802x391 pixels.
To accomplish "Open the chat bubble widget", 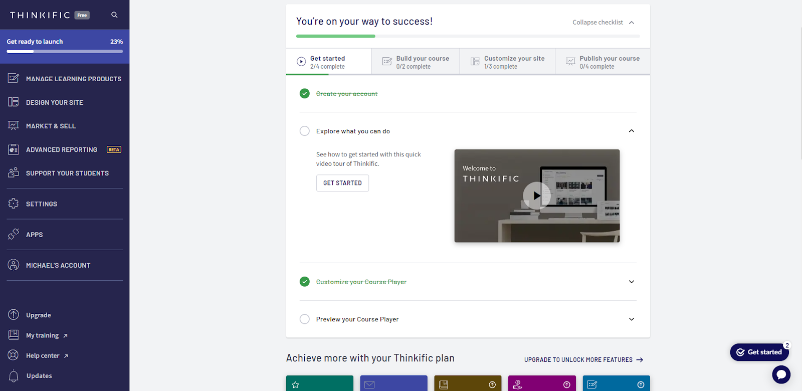I will point(781,374).
